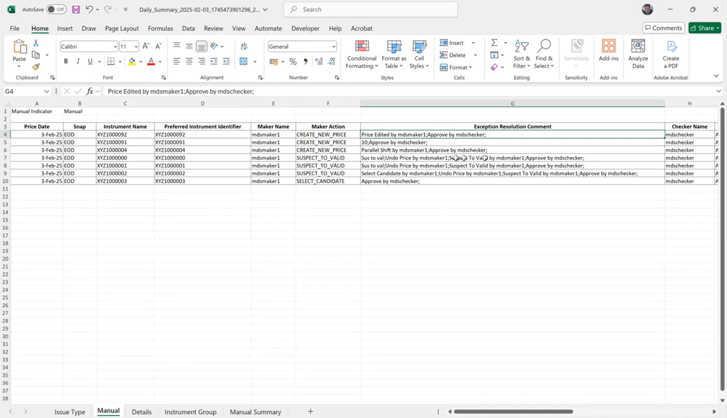Open the General number format dropdown
The image size is (727, 418).
tap(334, 46)
